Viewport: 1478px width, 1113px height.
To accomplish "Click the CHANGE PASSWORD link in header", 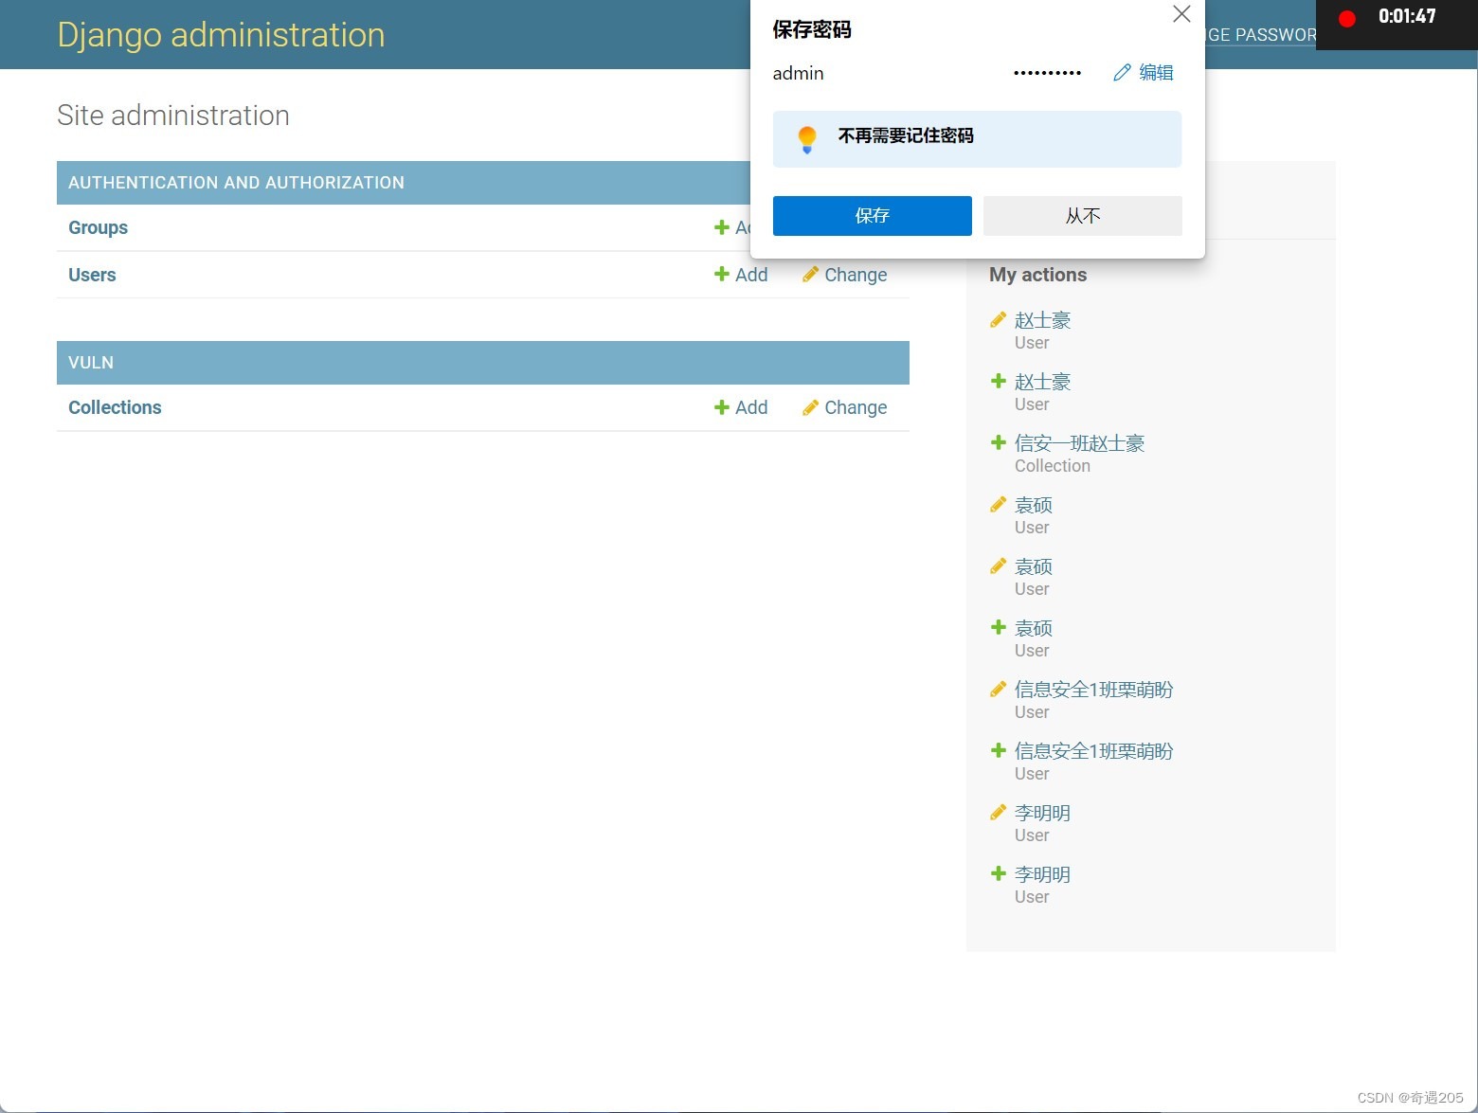I will 1261,35.
